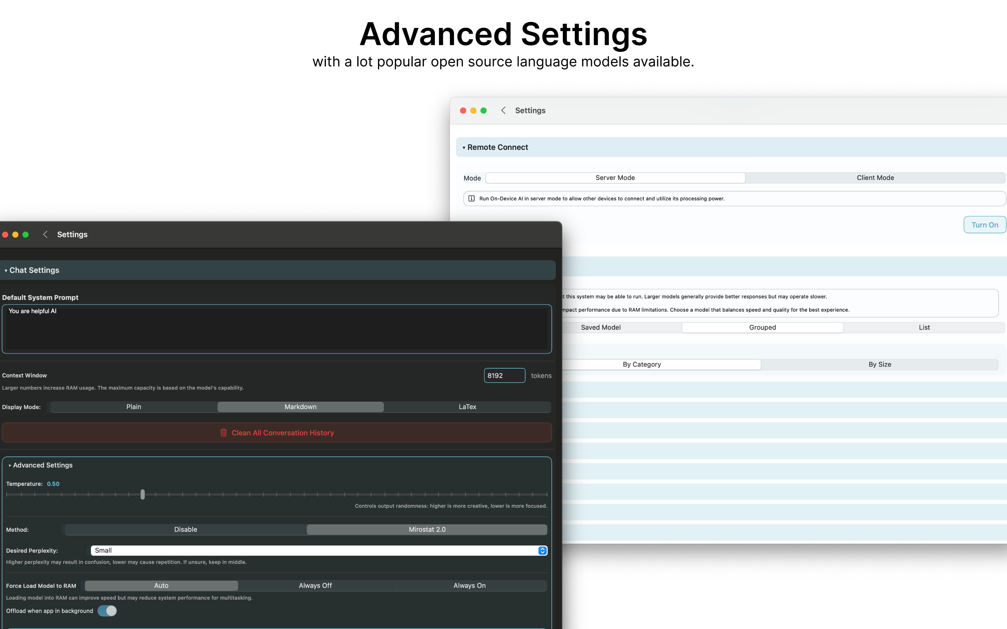Open the Desired Perplexity dropdown
The height and width of the screenshot is (629, 1007).
coord(319,550)
